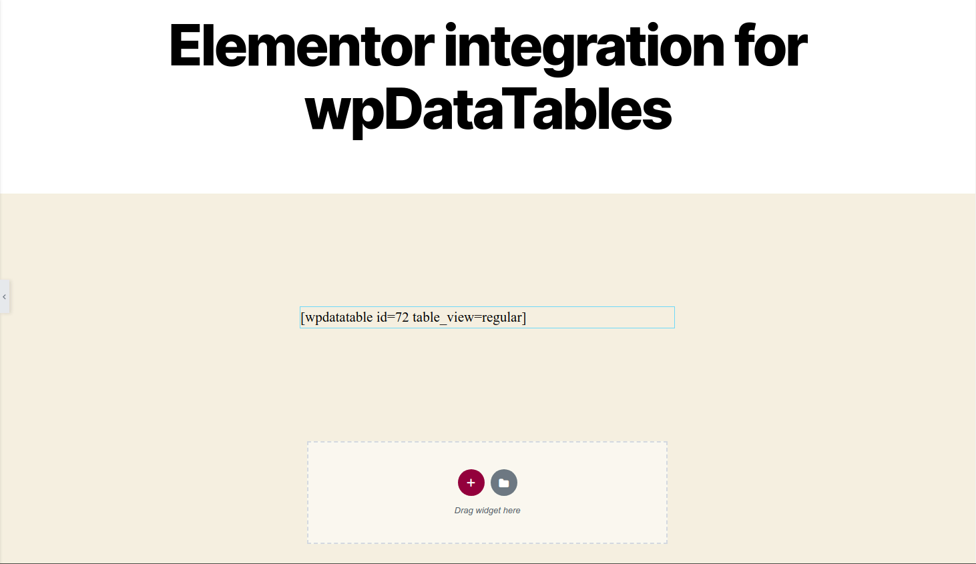Select the wpdatatable shortcode widget
The width and height of the screenshot is (976, 564).
487,317
